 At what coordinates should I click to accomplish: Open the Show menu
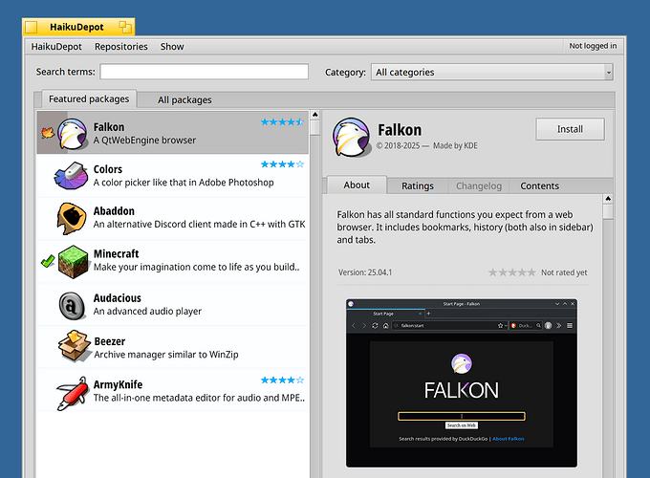[172, 47]
